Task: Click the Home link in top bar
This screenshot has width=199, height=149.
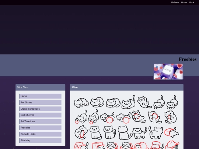Action: coord(184,3)
